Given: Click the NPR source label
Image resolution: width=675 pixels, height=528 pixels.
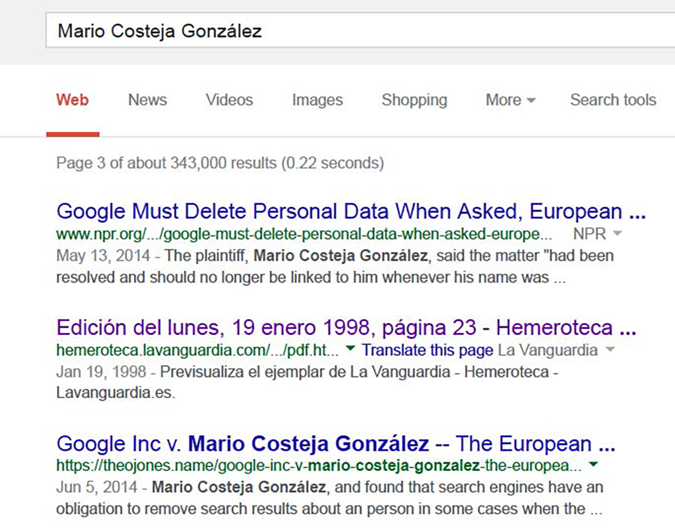Looking at the screenshot, I should (589, 234).
